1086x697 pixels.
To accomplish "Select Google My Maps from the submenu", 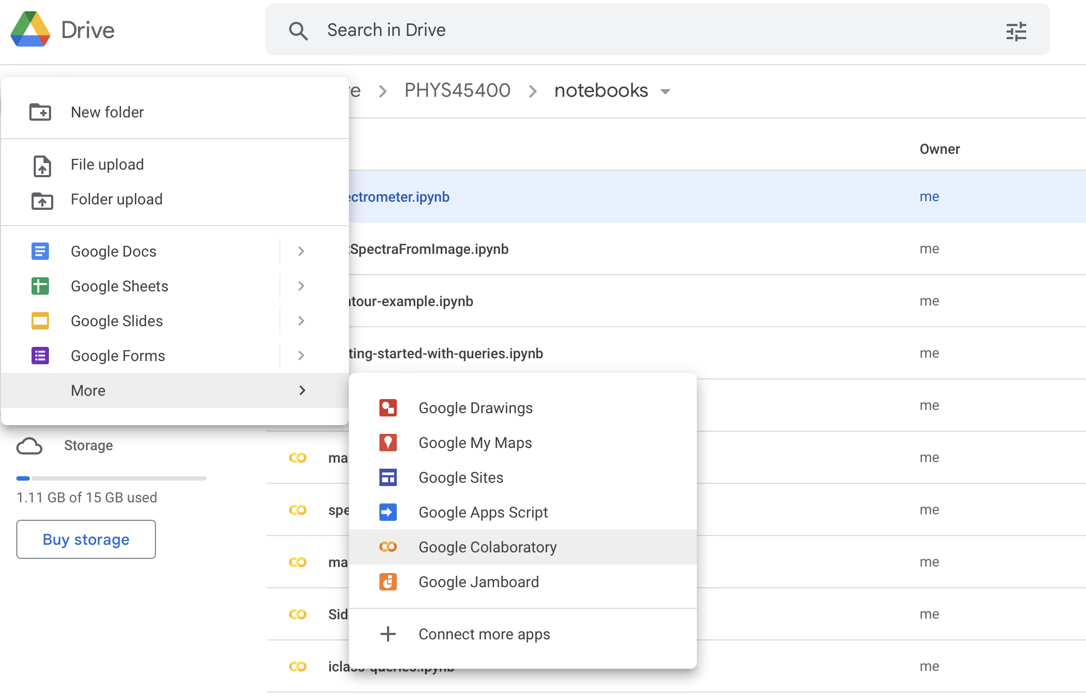I will click(523, 443).
